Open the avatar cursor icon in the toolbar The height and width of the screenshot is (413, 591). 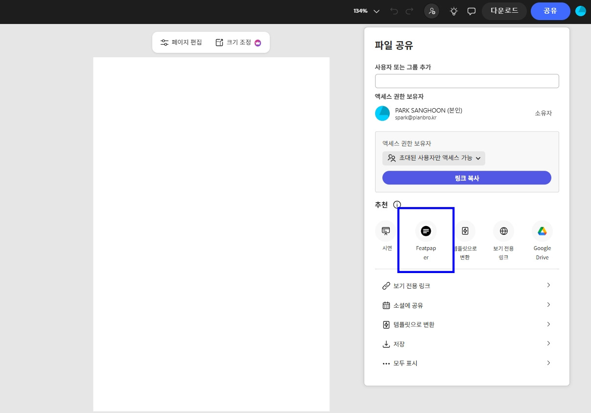click(431, 11)
